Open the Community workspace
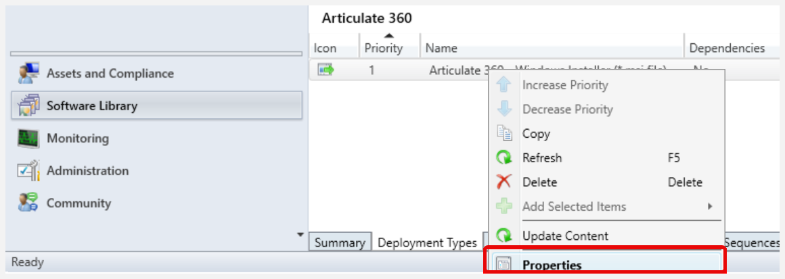 156,203
